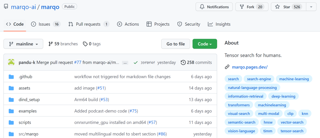Expand the star list dropdown arrow
Screen dimensions: 320x138
coord(311,7)
